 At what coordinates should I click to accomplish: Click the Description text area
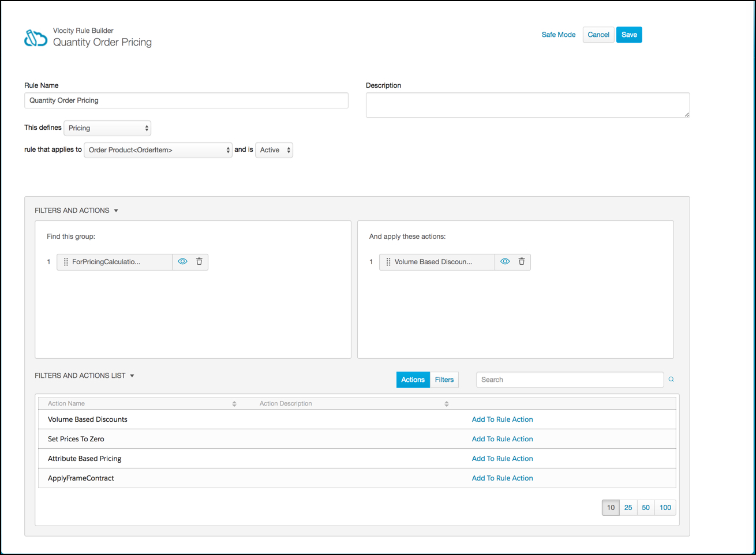pos(527,105)
